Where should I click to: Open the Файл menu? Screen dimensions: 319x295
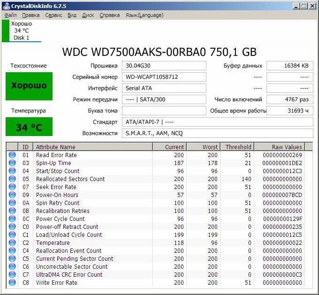click(x=10, y=15)
